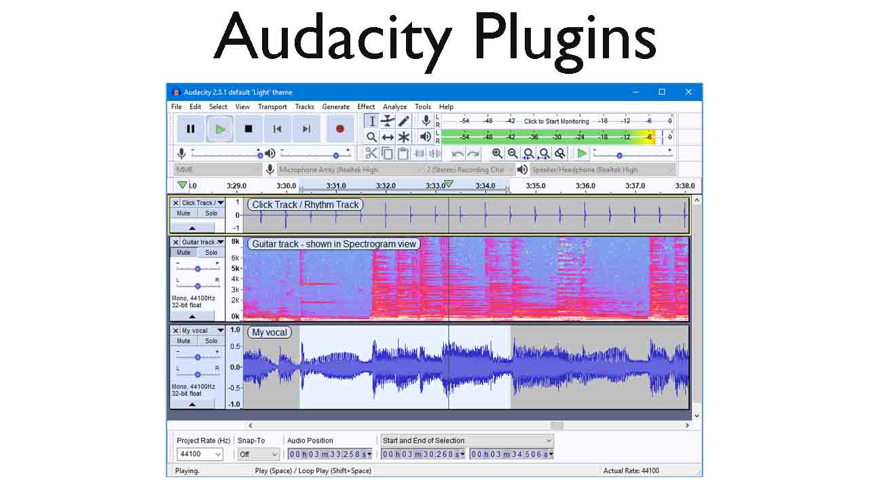
Task: Click Zoom In on the edit toolbar
Action: click(x=496, y=153)
